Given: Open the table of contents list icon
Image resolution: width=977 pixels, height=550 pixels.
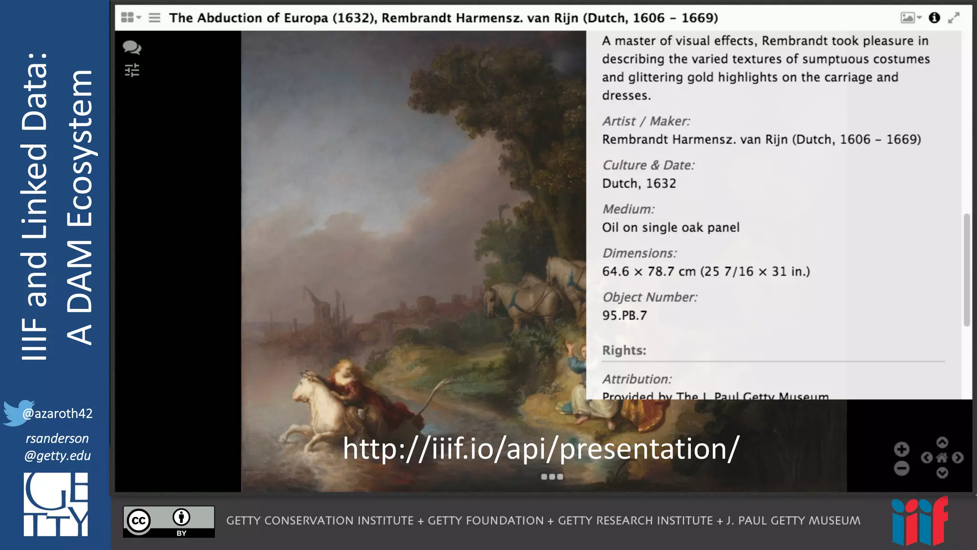Looking at the screenshot, I should pyautogui.click(x=154, y=18).
